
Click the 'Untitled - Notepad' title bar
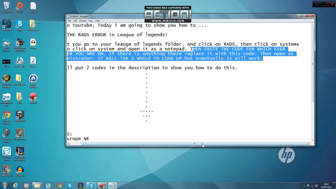(x=181, y=16)
